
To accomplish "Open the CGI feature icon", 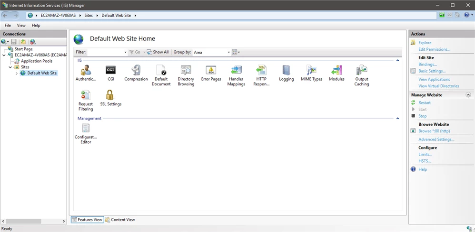I will point(110,74).
